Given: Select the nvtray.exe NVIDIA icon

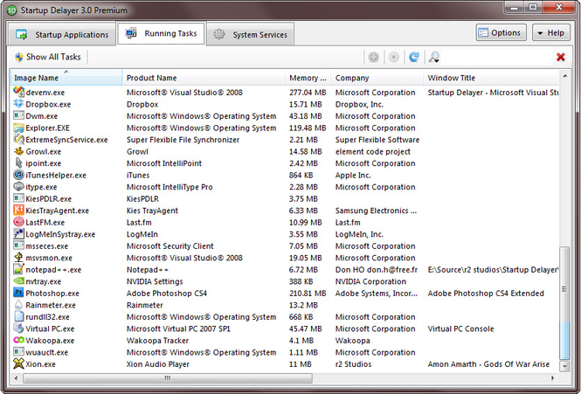Looking at the screenshot, I should pos(18,281).
